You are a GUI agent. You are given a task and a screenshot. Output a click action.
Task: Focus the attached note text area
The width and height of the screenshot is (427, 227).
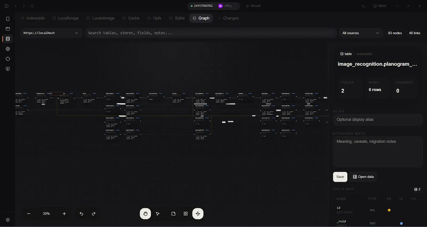click(x=378, y=152)
